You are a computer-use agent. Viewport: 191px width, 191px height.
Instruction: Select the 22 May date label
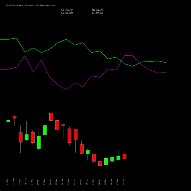pyautogui.click(x=13, y=182)
